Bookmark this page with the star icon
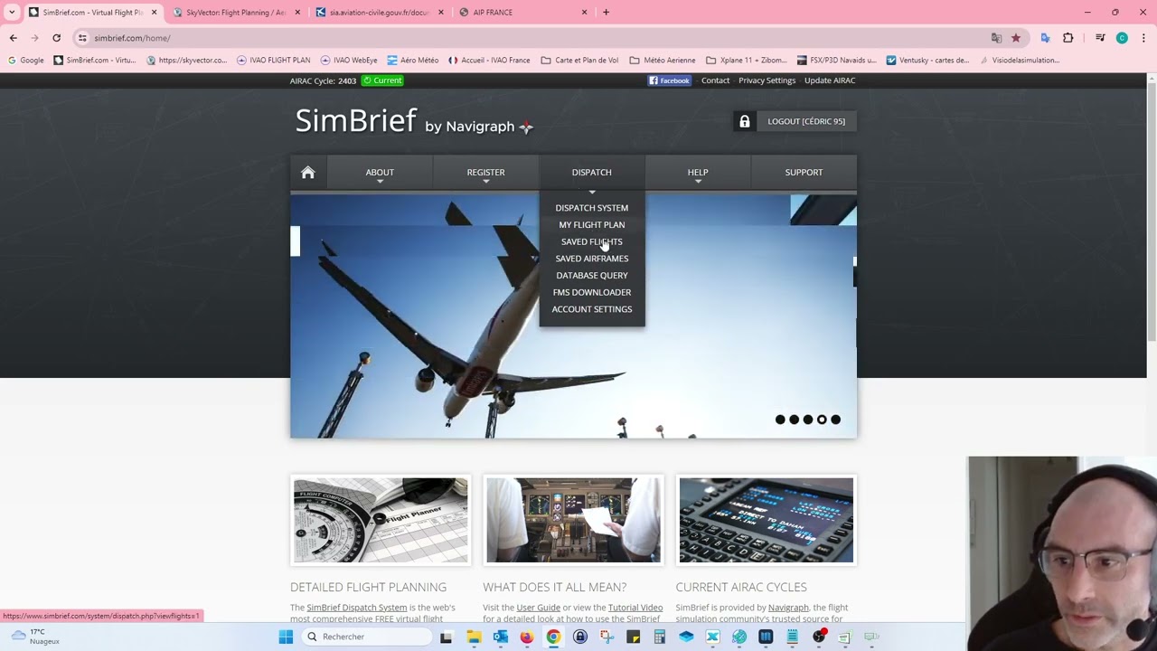 coord(1016,38)
